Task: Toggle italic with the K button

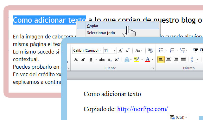Action: tap(83, 59)
